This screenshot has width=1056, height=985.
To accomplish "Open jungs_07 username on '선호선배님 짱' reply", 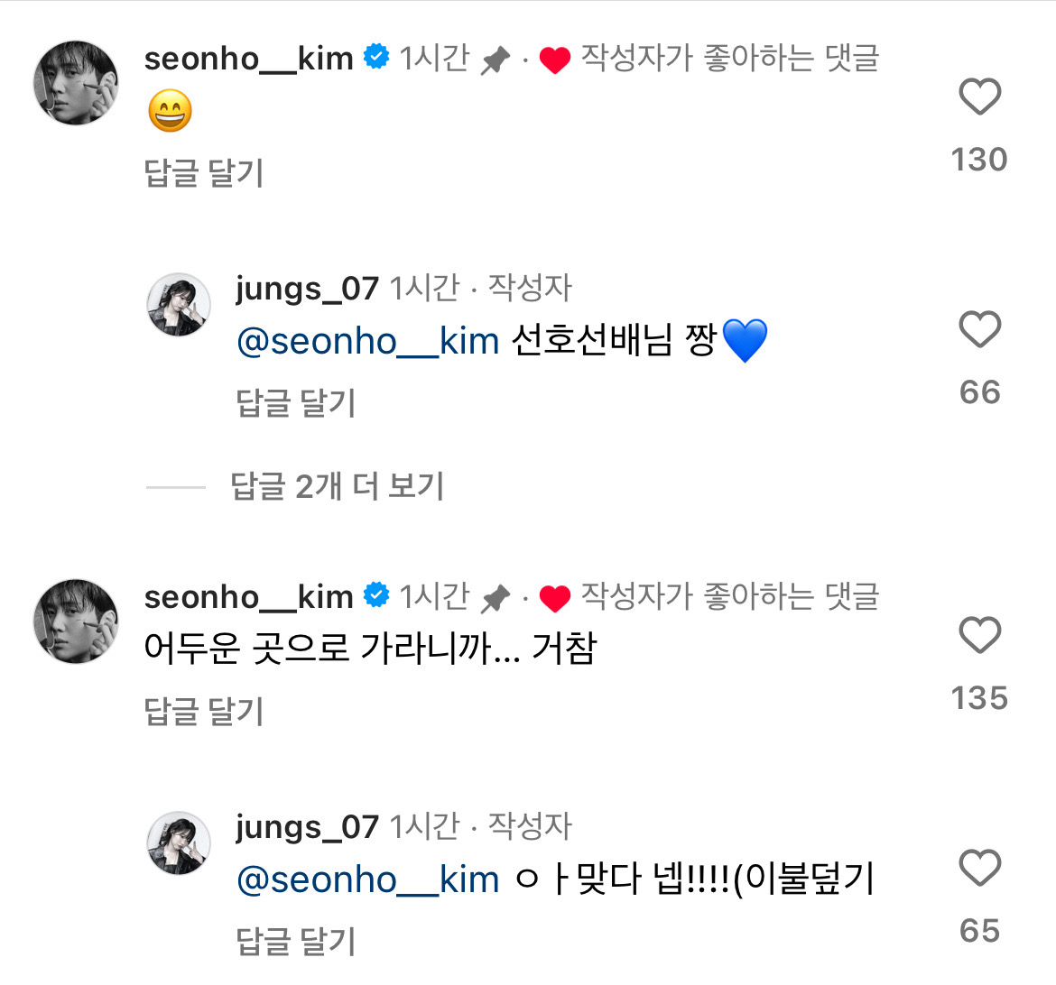I will click(x=307, y=289).
